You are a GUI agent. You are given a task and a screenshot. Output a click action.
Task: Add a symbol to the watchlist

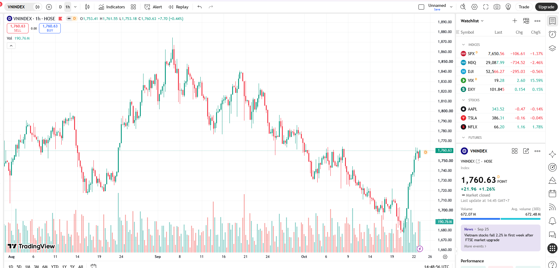click(x=515, y=21)
